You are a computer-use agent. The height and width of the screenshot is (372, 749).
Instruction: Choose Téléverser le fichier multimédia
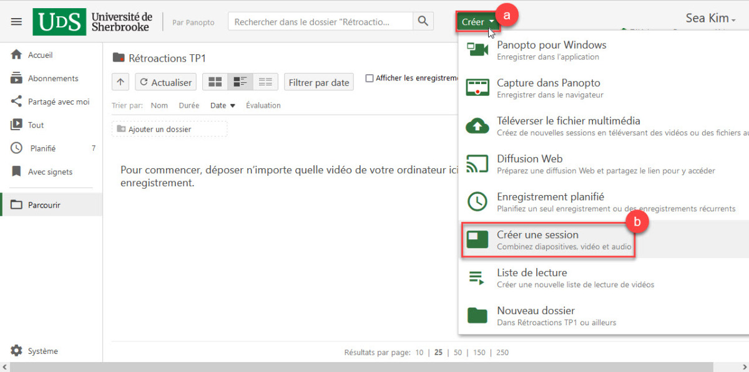pyautogui.click(x=568, y=126)
